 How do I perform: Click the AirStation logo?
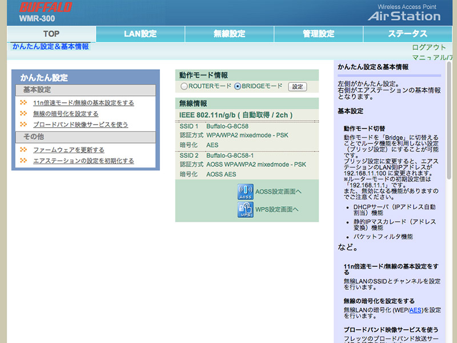point(403,15)
